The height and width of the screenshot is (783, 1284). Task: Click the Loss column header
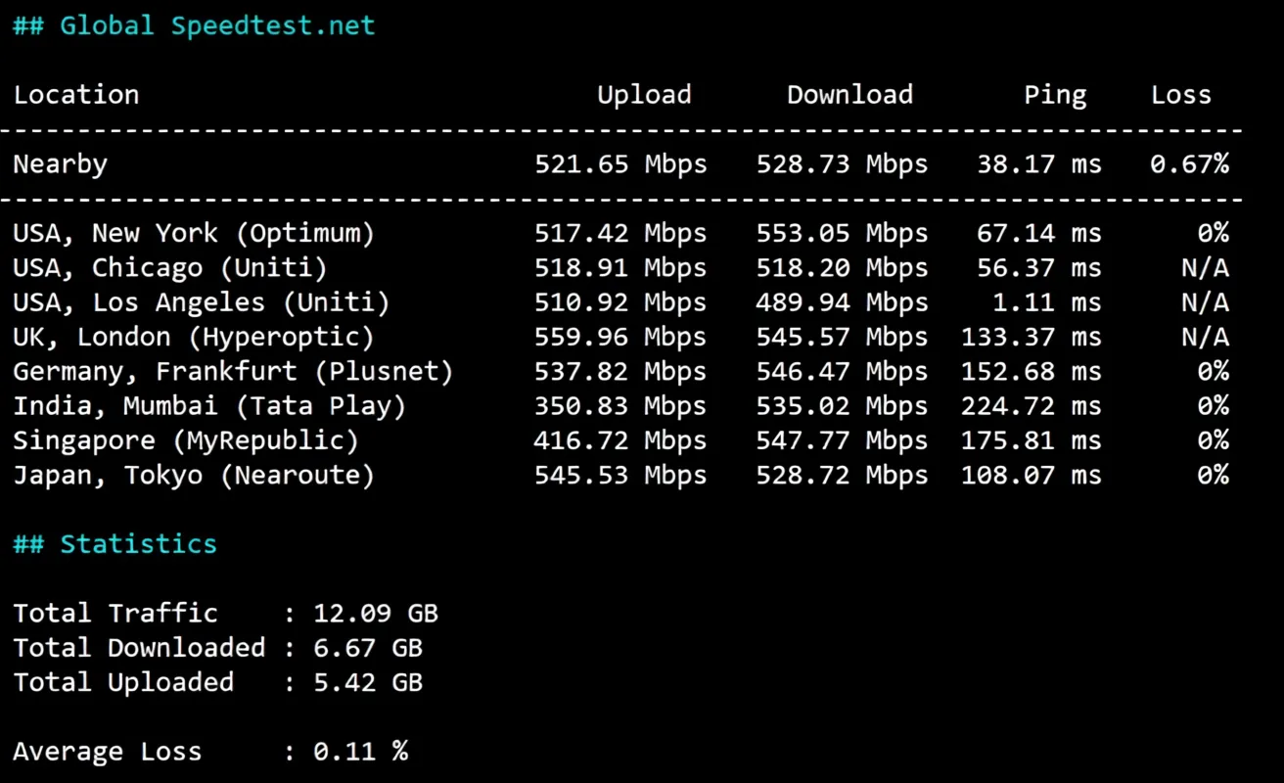(x=1180, y=95)
